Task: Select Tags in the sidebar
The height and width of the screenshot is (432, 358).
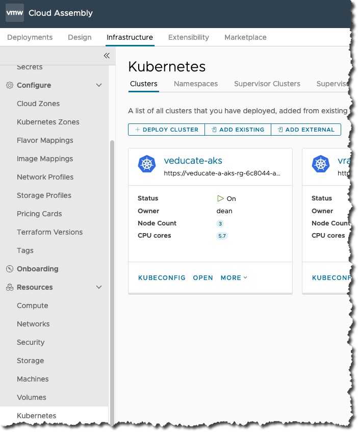Action: 25,250
